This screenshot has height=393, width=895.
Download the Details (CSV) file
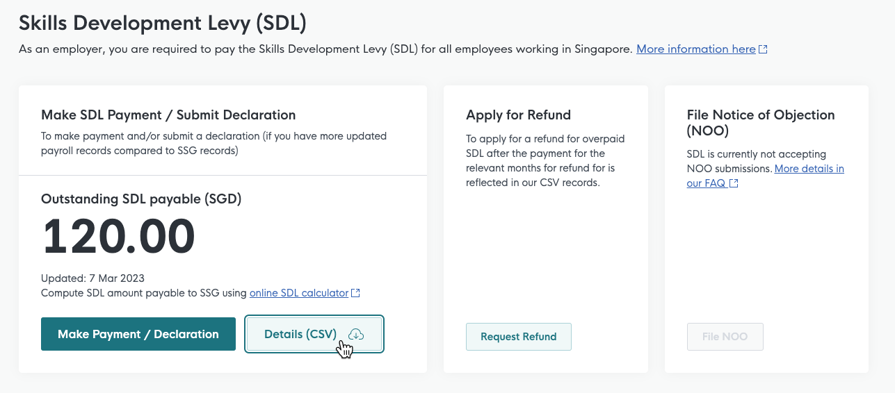tap(314, 335)
